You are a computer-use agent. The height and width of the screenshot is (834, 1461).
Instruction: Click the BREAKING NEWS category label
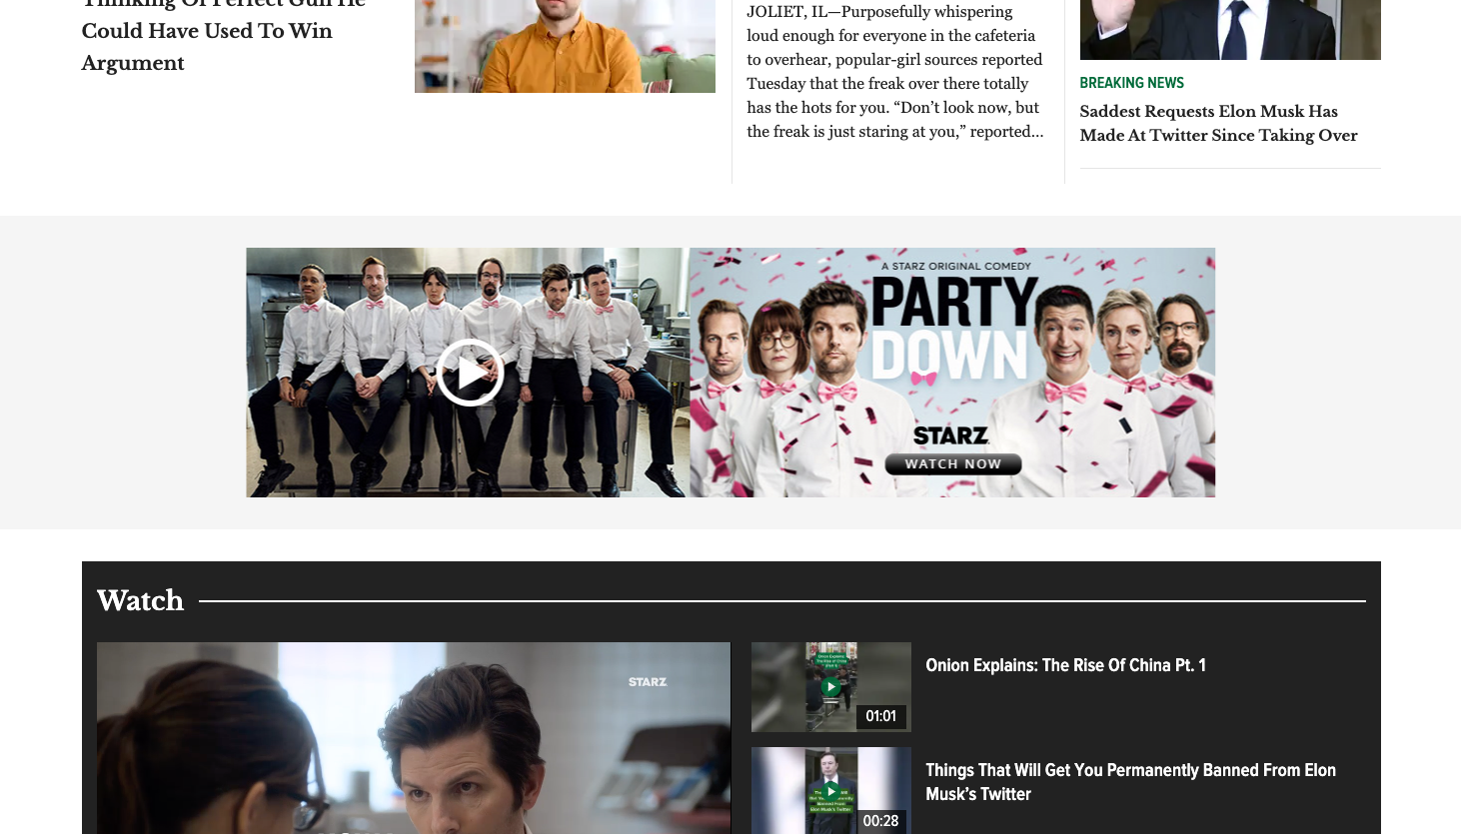tap(1131, 83)
